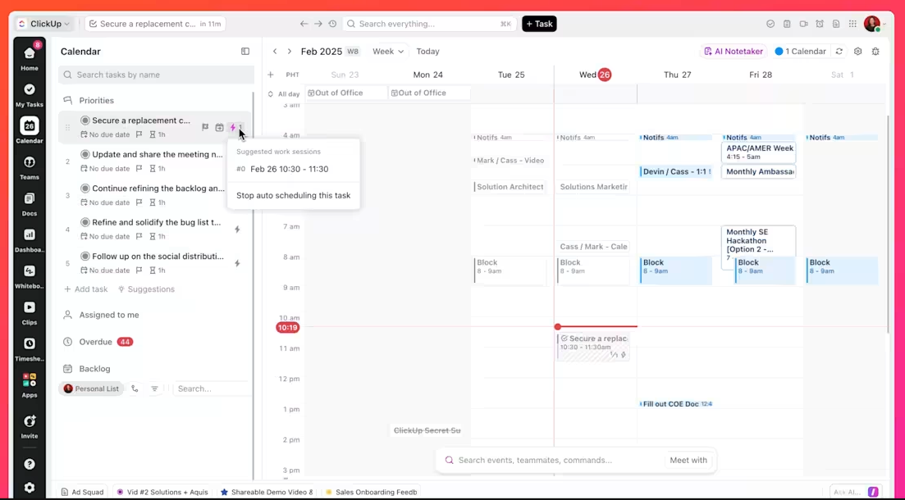Image resolution: width=905 pixels, height=500 pixels.
Task: Click the 'Search tasks by name' field
Action: point(157,75)
